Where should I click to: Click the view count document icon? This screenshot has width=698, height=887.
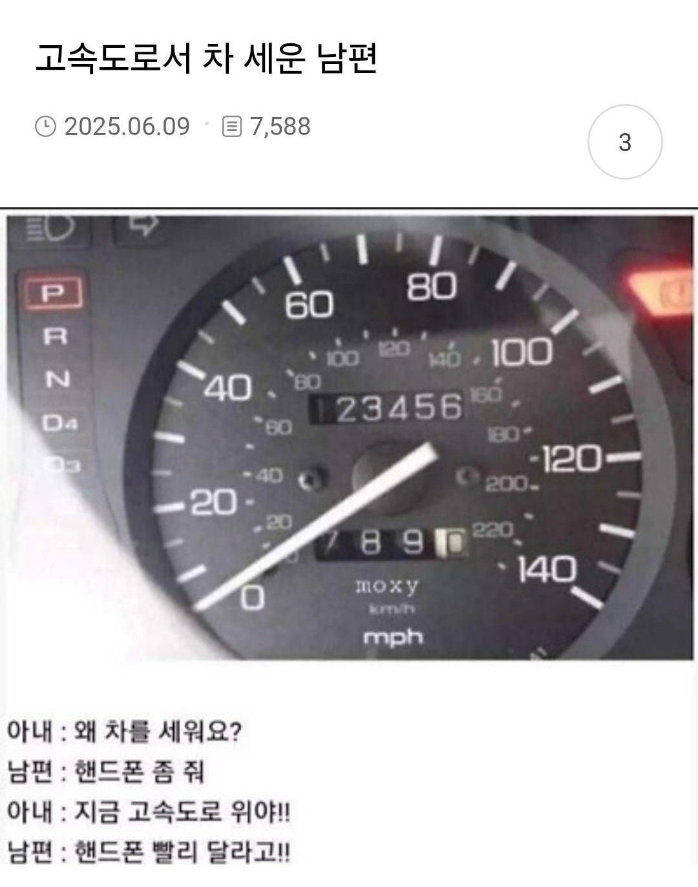(231, 126)
